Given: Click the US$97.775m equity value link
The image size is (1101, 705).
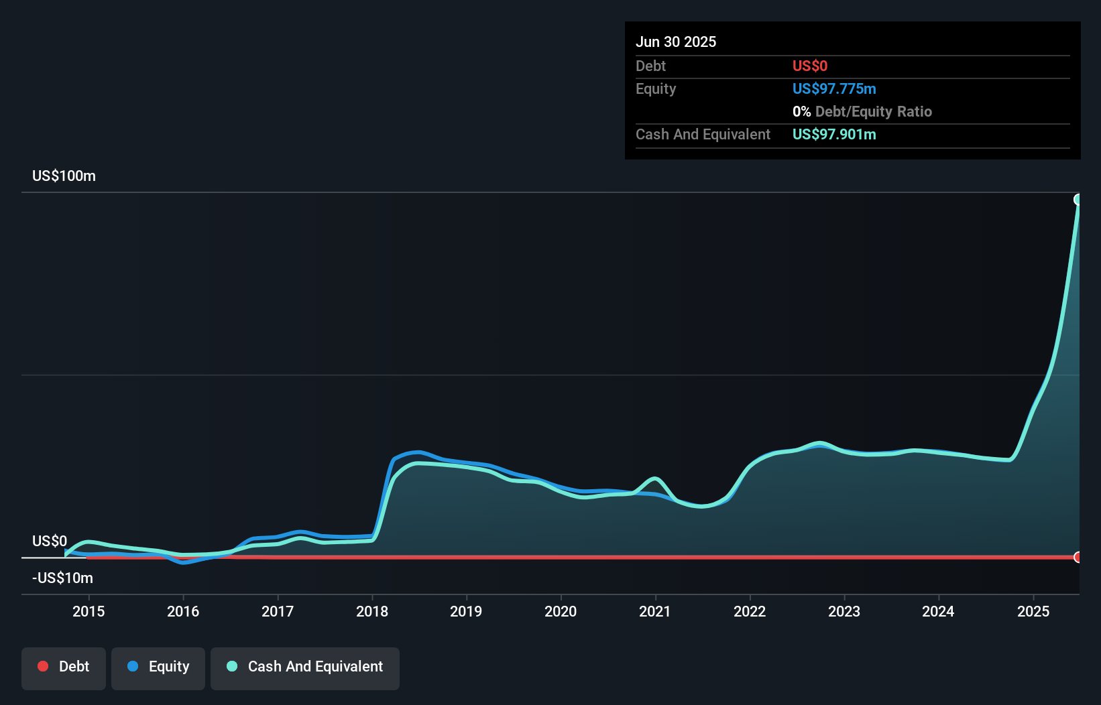Looking at the screenshot, I should (x=835, y=88).
